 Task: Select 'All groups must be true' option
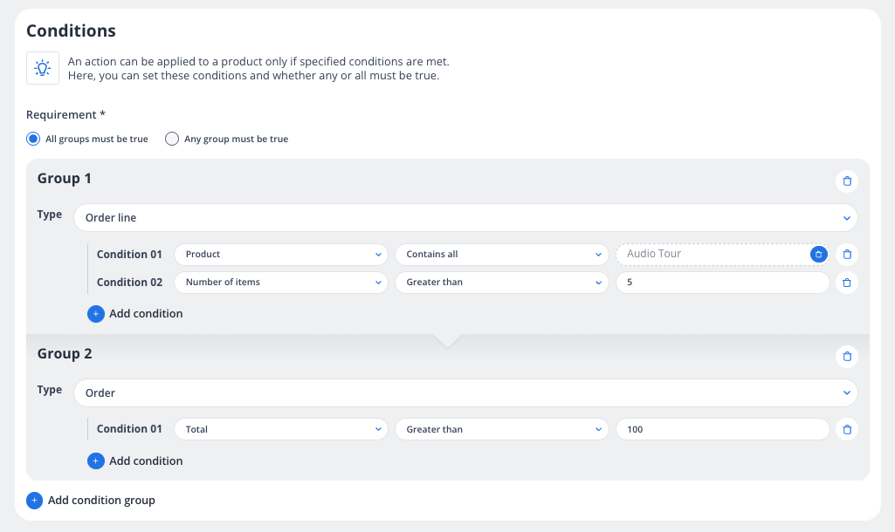tap(34, 139)
